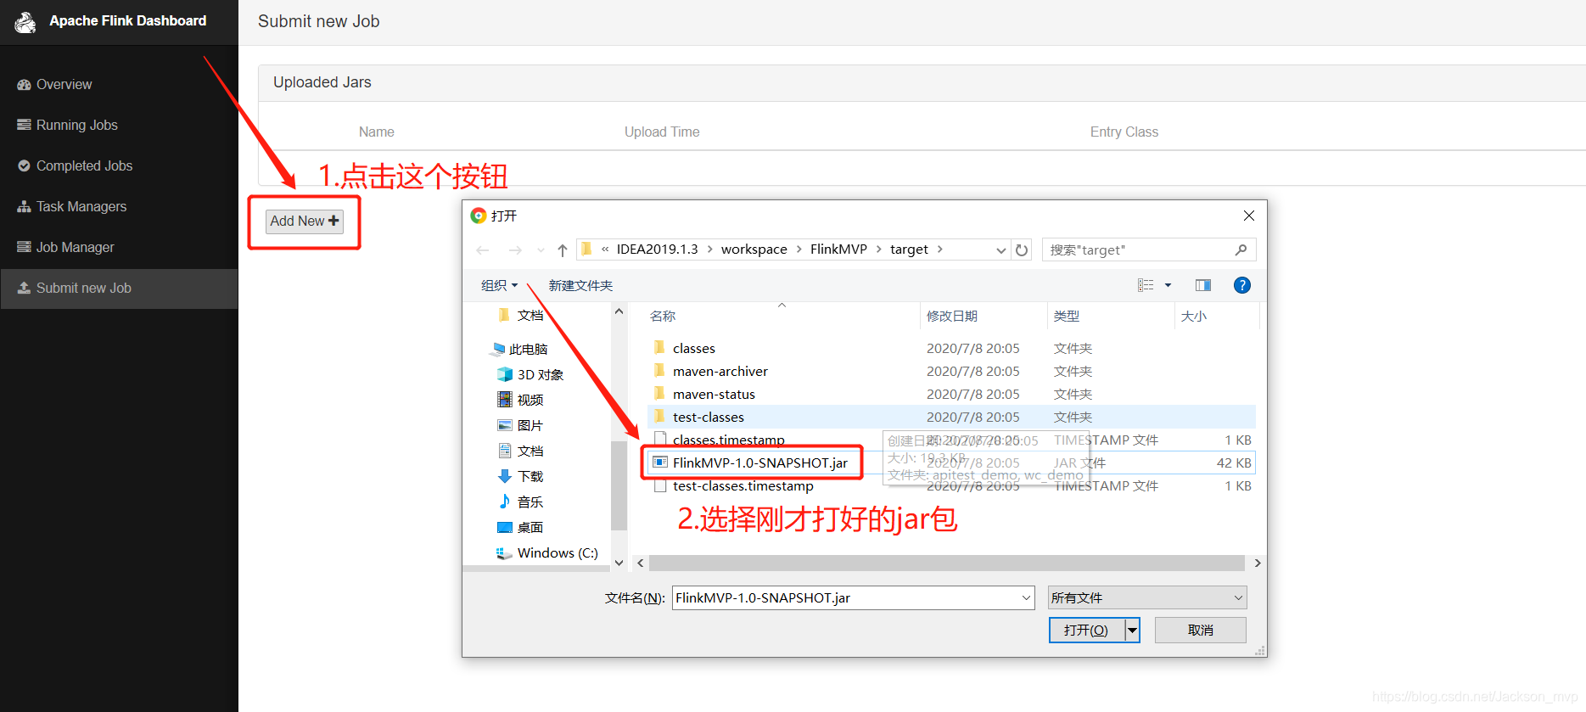Screen dimensions: 1586x712
Task: Sort by 大小 column header
Action: click(x=1193, y=316)
